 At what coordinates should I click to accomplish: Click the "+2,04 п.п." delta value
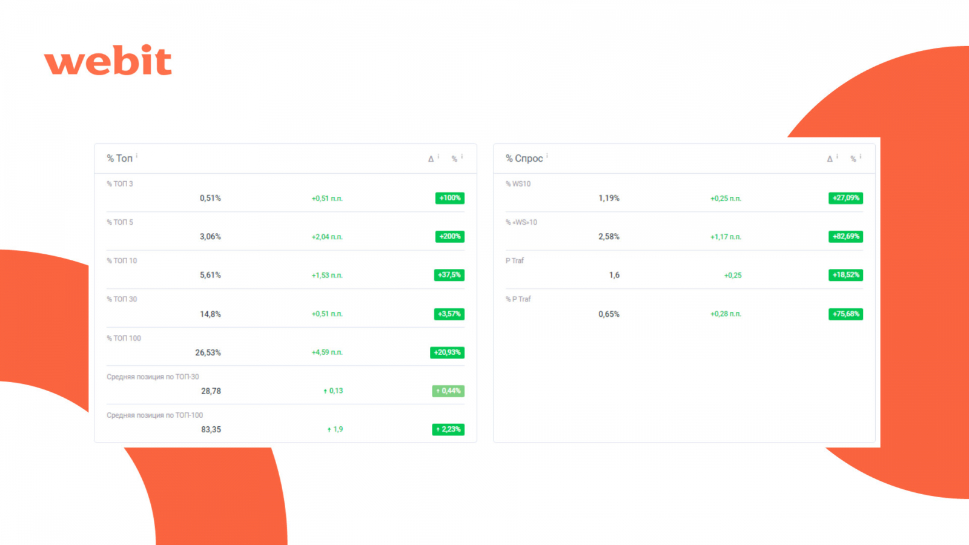(x=327, y=237)
